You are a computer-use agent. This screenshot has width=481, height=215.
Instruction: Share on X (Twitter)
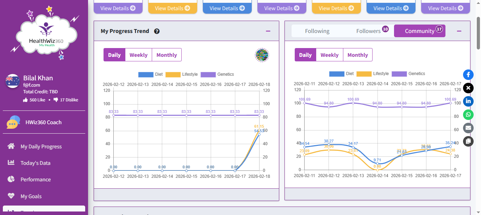(468, 88)
